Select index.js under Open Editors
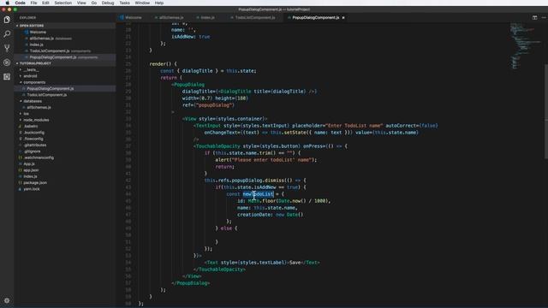The image size is (548, 308). click(36, 44)
